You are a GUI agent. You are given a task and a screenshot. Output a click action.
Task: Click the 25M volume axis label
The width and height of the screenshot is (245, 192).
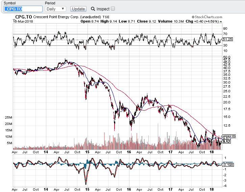tap(8, 117)
